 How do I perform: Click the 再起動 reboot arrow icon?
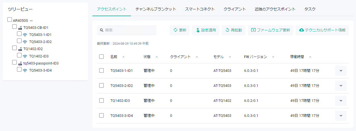click(x=227, y=30)
